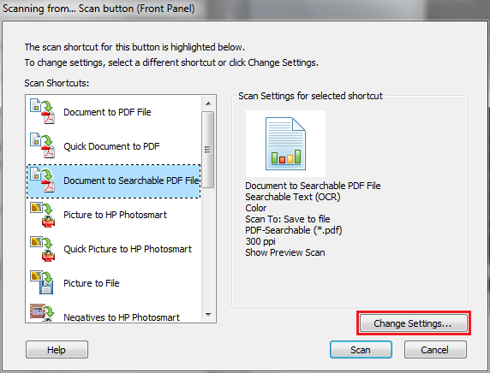
Task: Click Quick Document to PDF icon
Action: (43, 145)
